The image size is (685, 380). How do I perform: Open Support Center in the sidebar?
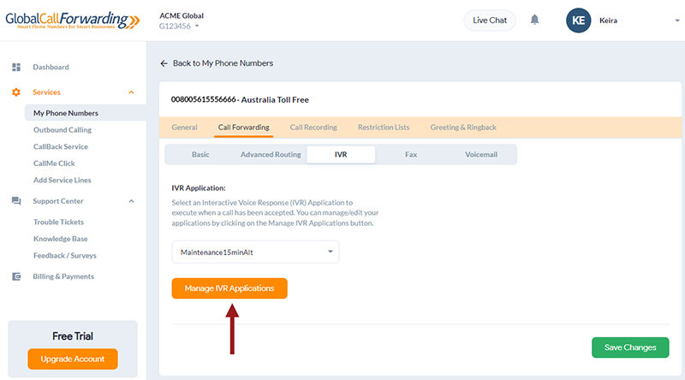58,201
